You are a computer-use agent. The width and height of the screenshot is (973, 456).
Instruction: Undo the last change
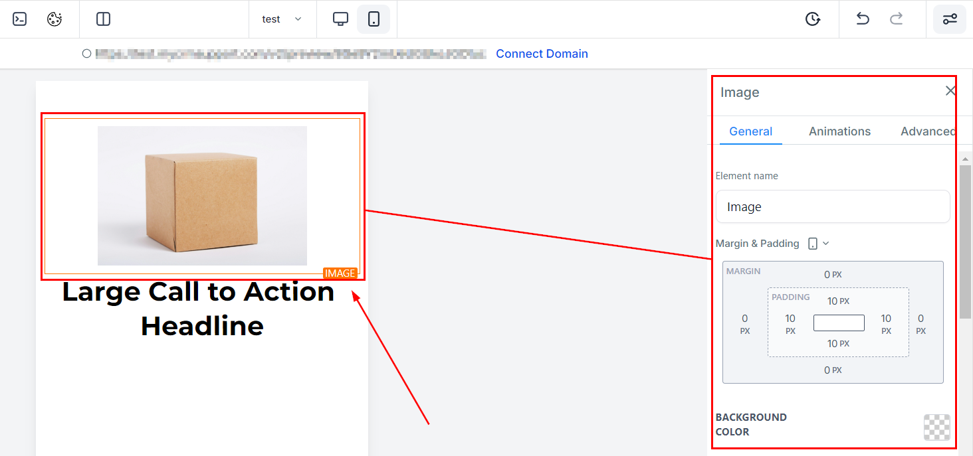point(863,19)
